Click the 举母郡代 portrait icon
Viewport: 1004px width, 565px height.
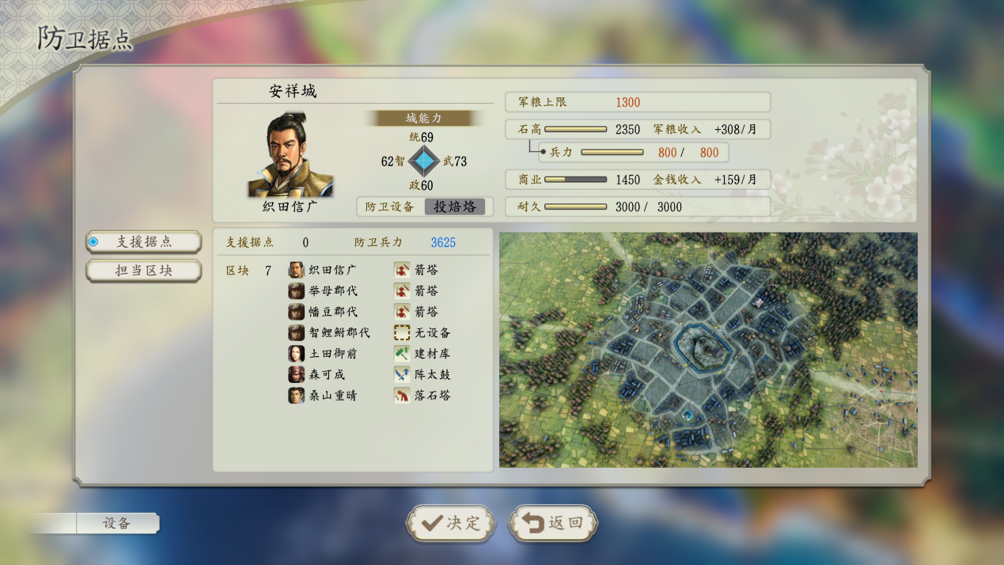coord(296,290)
